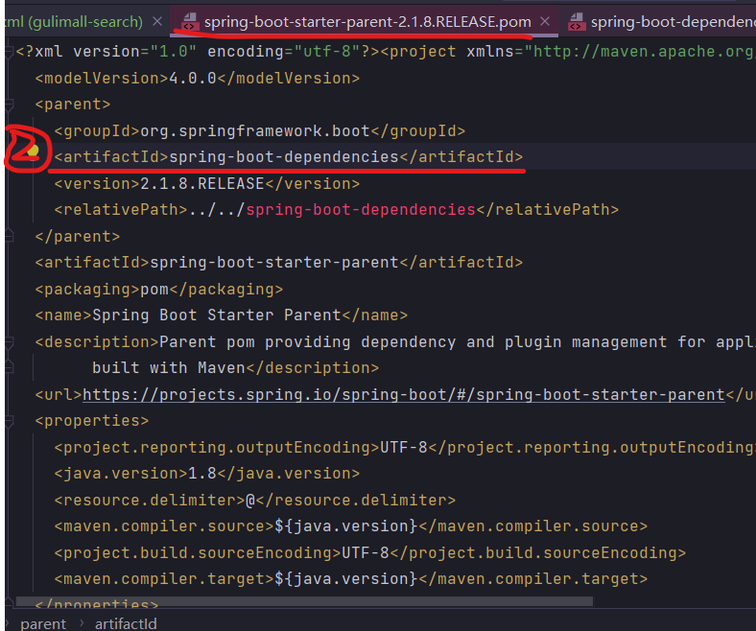
Task: Click the Maven file icon on spring-boot-starter-parent tab
Action: (190, 22)
